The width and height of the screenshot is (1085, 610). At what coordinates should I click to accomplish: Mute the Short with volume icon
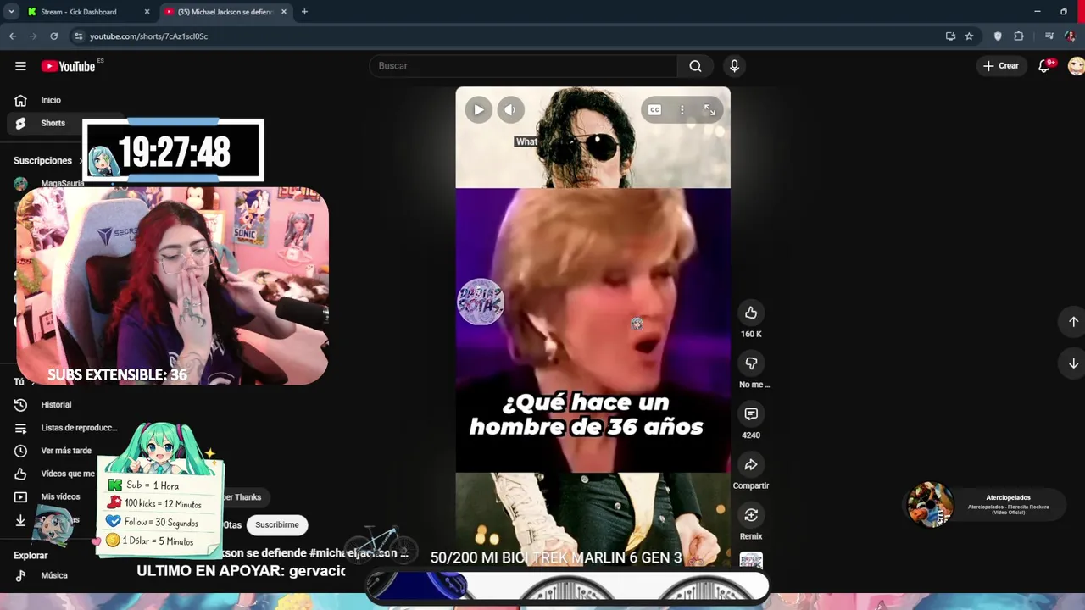pos(510,109)
